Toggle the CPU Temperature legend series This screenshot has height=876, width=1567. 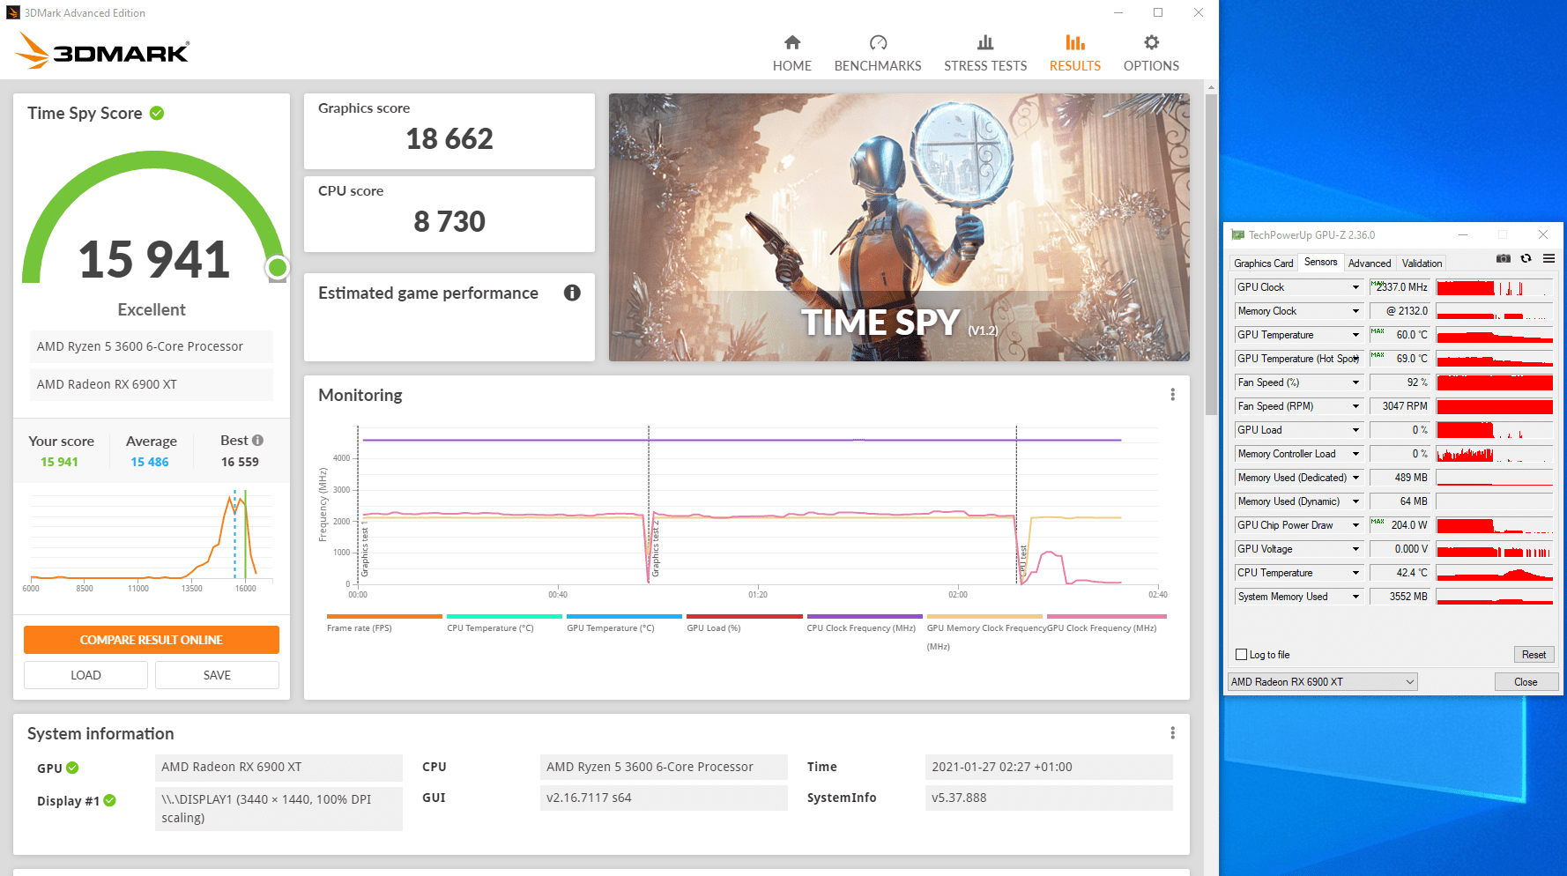coord(504,623)
